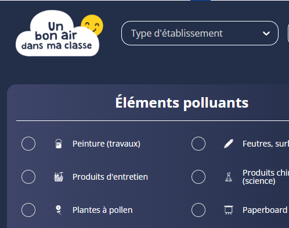Click the cleaning products basket icon
289x228 pixels.
tap(59, 177)
